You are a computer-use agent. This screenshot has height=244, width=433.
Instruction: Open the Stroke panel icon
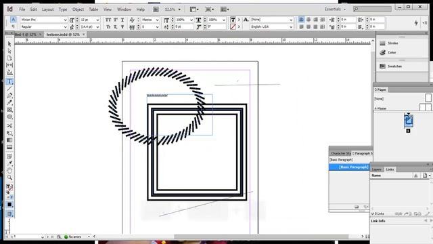pyautogui.click(x=382, y=43)
